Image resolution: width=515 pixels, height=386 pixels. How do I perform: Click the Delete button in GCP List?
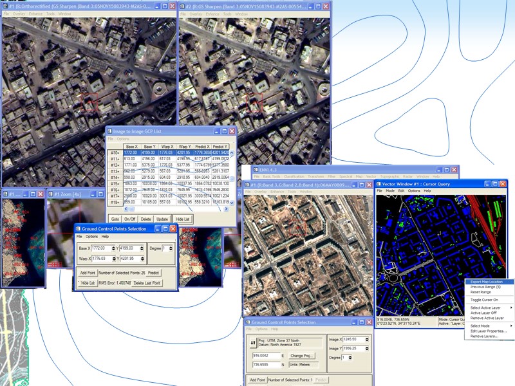(146, 219)
